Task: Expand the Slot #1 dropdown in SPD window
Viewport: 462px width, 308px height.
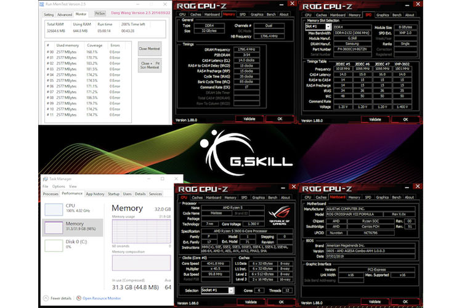Action: 328,26
